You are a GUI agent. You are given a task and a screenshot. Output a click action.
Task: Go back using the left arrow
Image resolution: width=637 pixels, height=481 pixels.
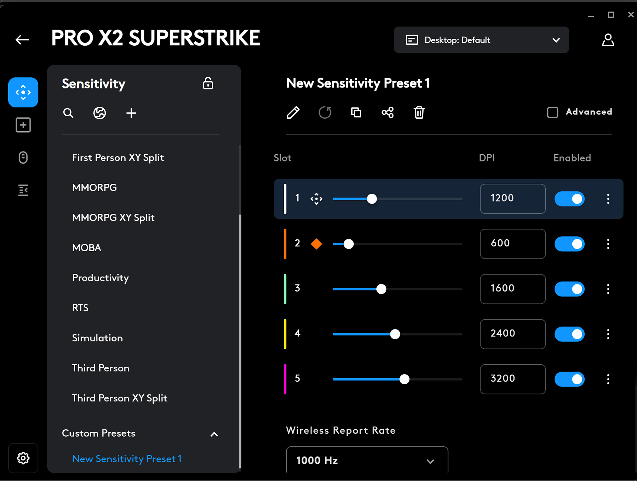pyautogui.click(x=22, y=40)
